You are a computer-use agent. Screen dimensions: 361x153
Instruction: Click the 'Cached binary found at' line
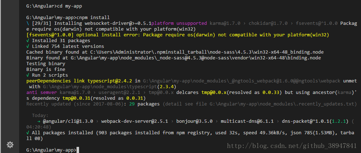175,52
